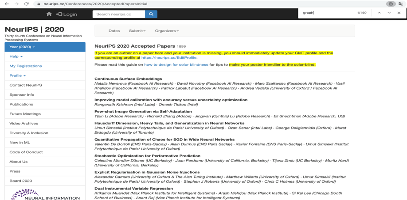Screen dimensions: 407x200
Task: Open the Dates menu item
Action: 114,31
